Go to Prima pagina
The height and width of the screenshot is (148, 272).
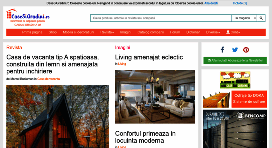click(32, 32)
